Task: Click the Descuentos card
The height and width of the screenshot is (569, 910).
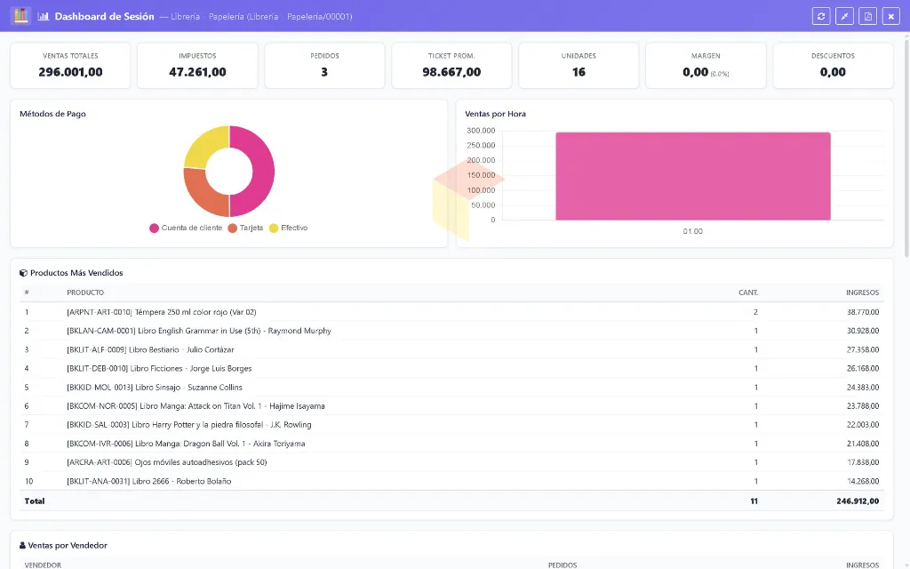Action: point(833,66)
